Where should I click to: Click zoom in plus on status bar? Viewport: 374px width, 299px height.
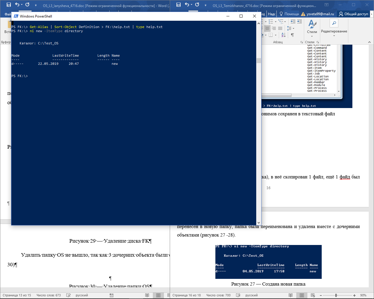[354, 295]
